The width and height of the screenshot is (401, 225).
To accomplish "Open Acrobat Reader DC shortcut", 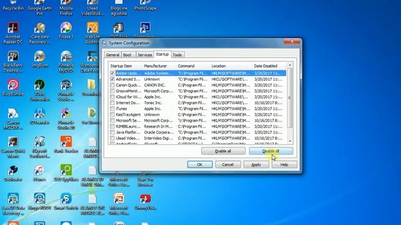I will point(13,33).
